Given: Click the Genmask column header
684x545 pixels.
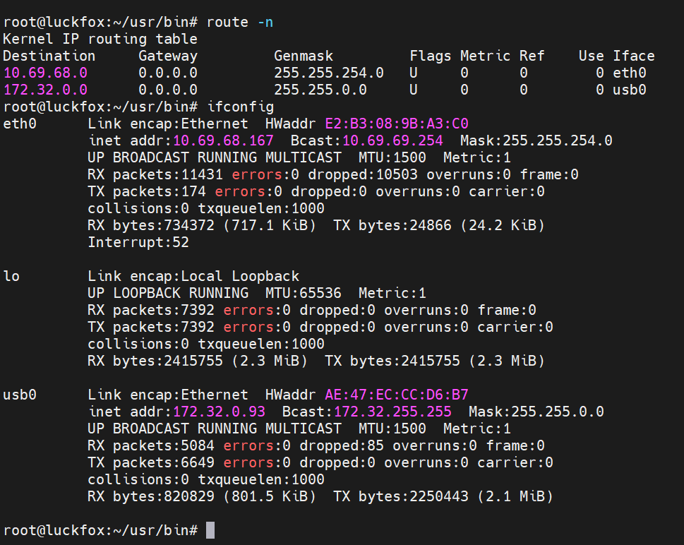Looking at the screenshot, I should tap(304, 56).
